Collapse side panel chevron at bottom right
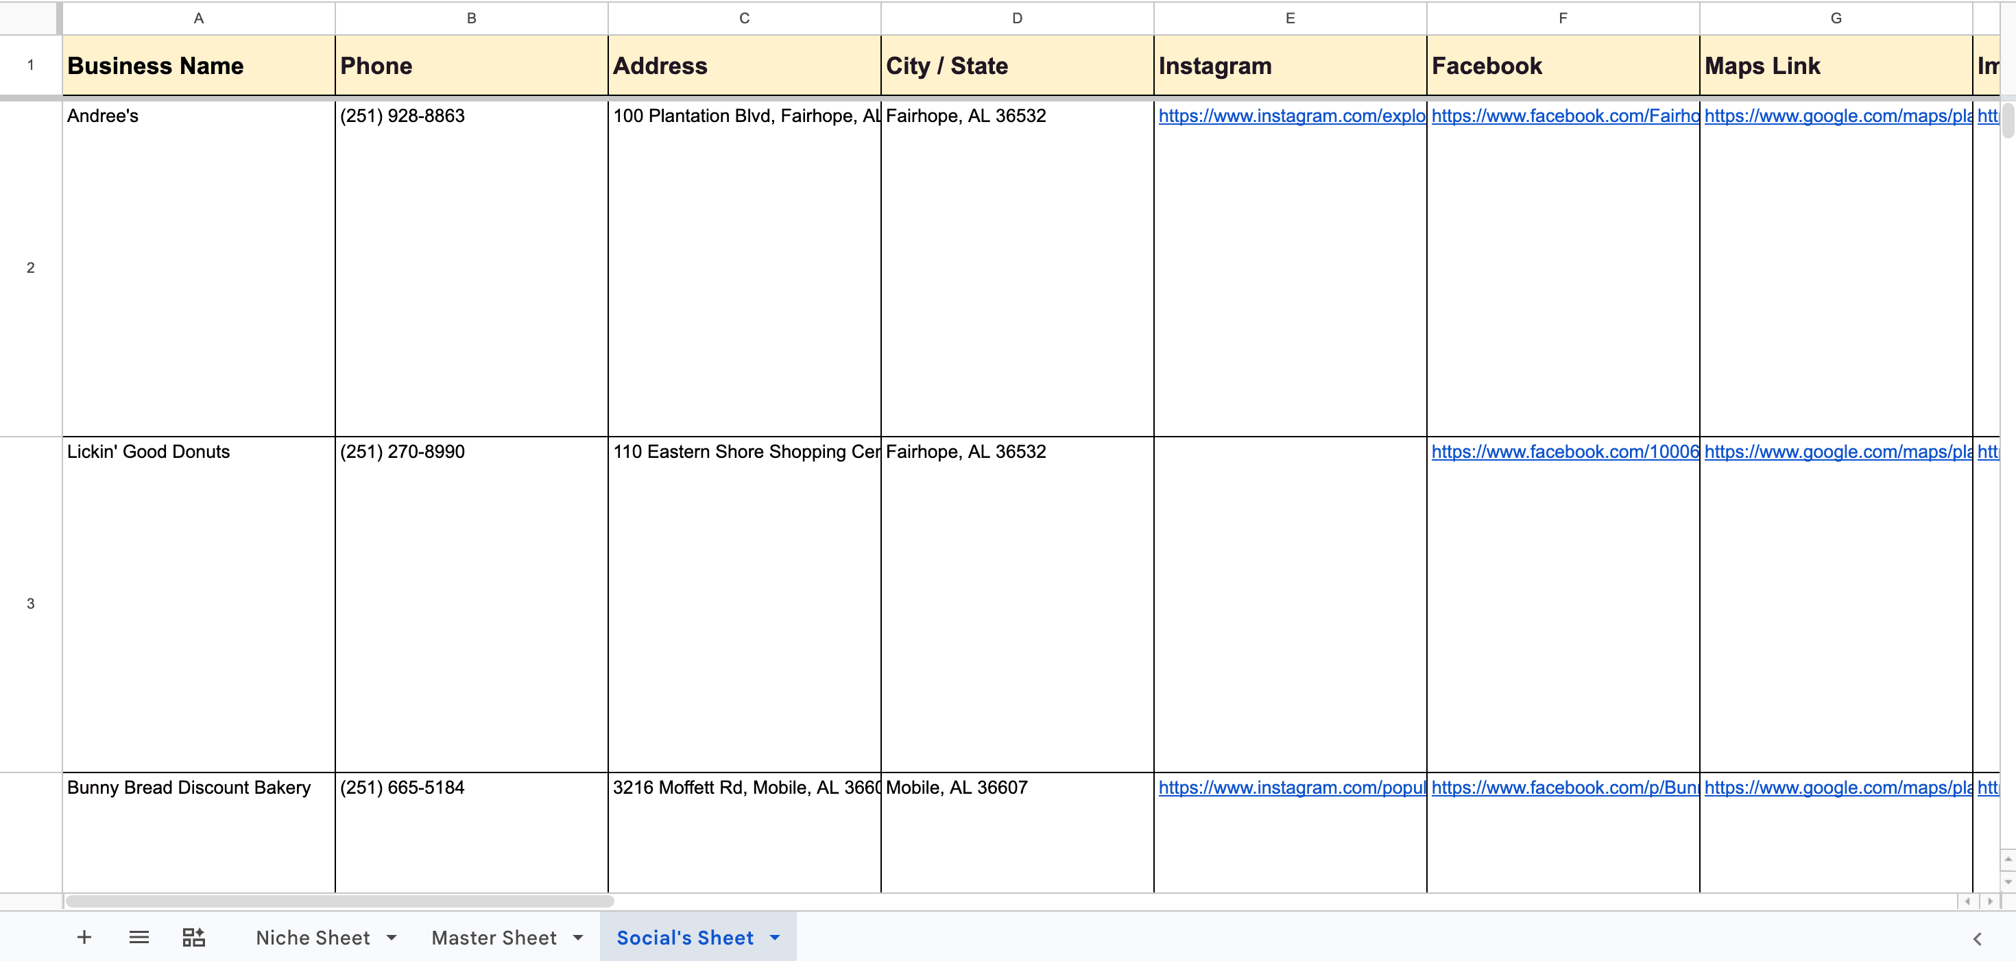 [1977, 938]
